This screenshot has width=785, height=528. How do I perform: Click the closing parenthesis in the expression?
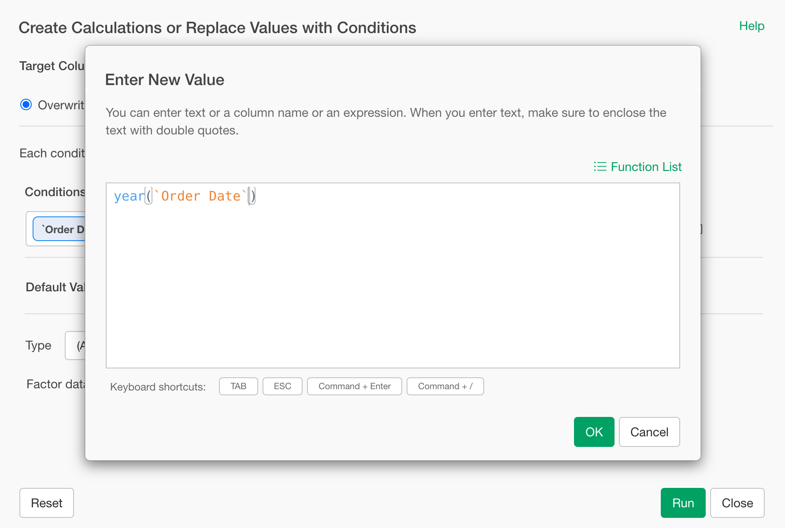[253, 196]
